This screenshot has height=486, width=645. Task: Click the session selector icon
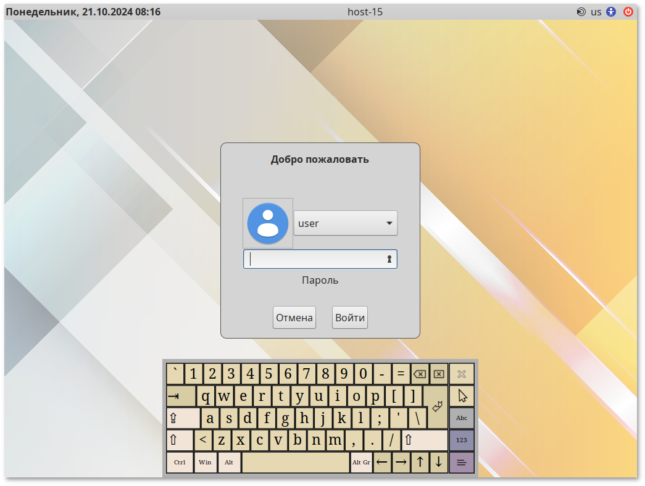tap(581, 12)
